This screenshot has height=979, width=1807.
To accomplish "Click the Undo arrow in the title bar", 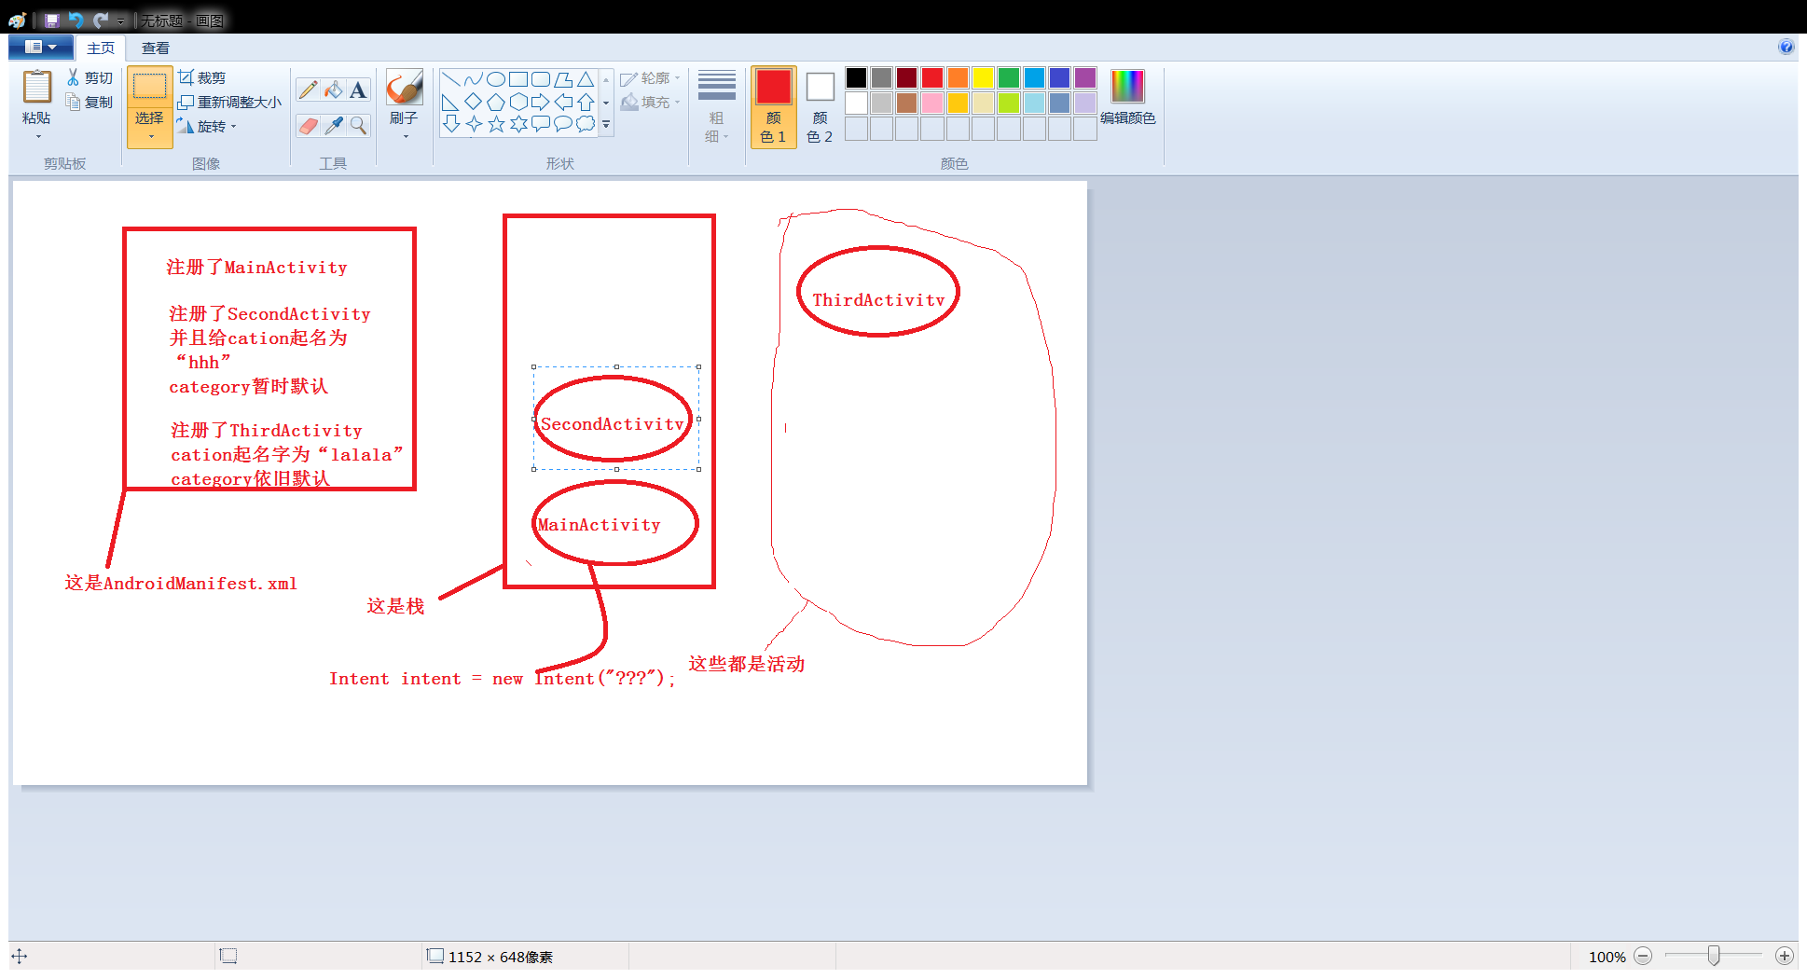I will pos(76,20).
